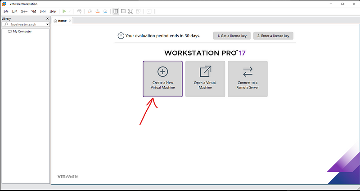Open the Snapshot Manager icon

tap(105, 11)
